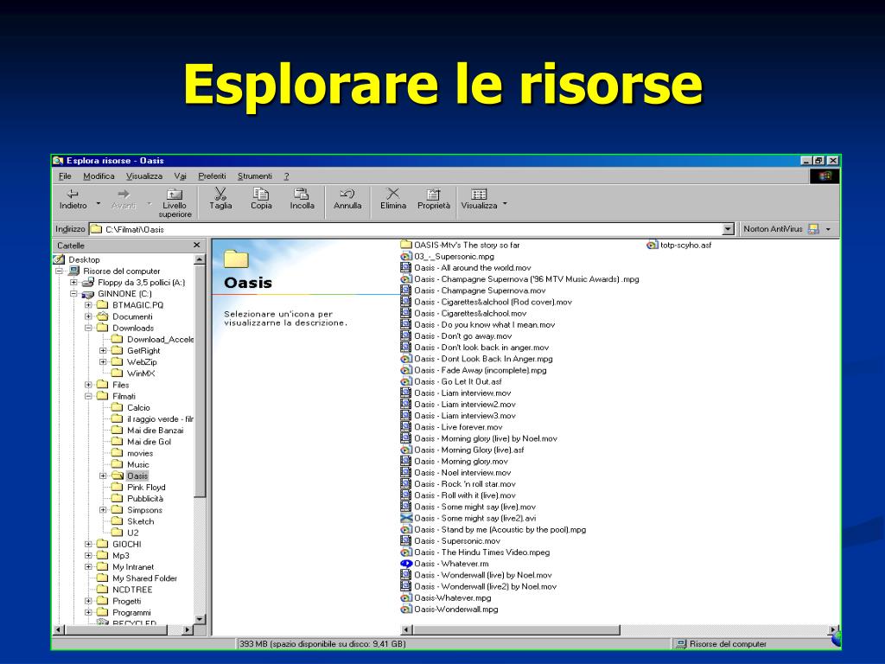Expand the Simpsons folder node
Image resolution: width=885 pixels, height=664 pixels.
click(103, 510)
